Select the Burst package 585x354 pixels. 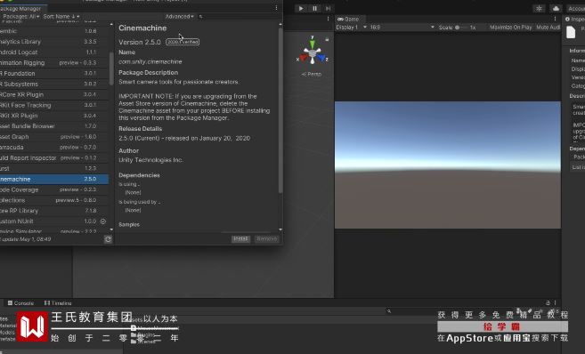coord(54,168)
